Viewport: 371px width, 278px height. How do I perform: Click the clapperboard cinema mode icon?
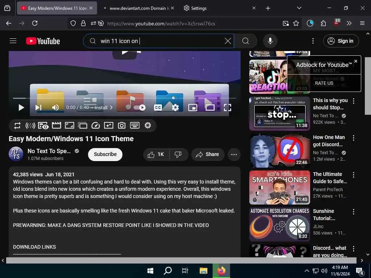click(x=56, y=125)
